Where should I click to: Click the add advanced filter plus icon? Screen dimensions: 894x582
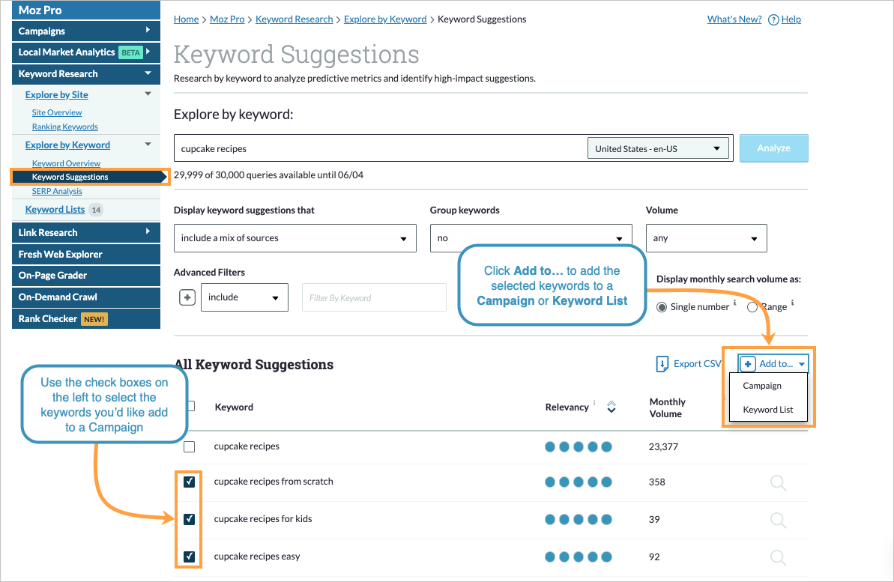[x=187, y=297]
